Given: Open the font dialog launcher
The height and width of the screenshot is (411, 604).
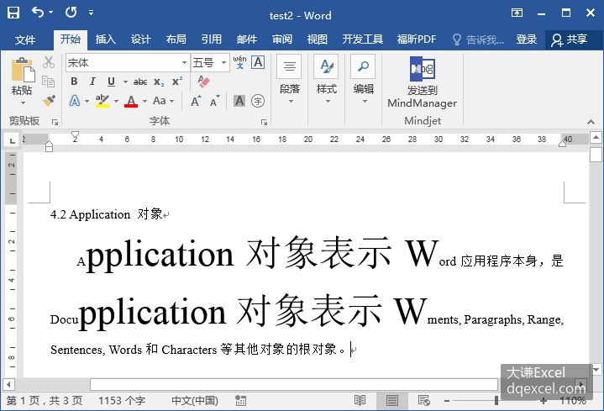Looking at the screenshot, I should (264, 122).
